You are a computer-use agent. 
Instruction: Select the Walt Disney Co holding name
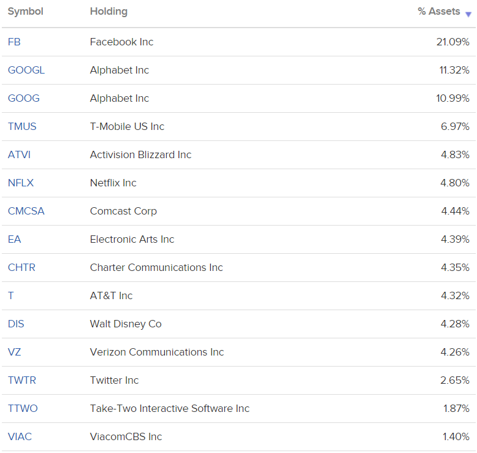126,324
